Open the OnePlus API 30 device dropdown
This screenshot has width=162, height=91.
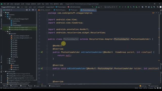[x=111, y=7]
